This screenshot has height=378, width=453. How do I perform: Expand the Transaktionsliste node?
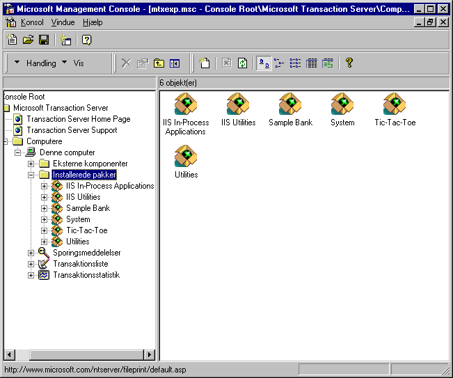(x=31, y=264)
